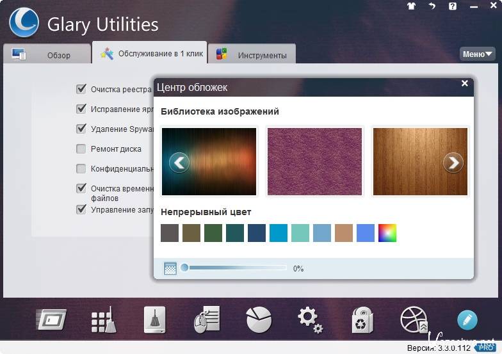Pick the rainbow custom color swatch

click(387, 232)
